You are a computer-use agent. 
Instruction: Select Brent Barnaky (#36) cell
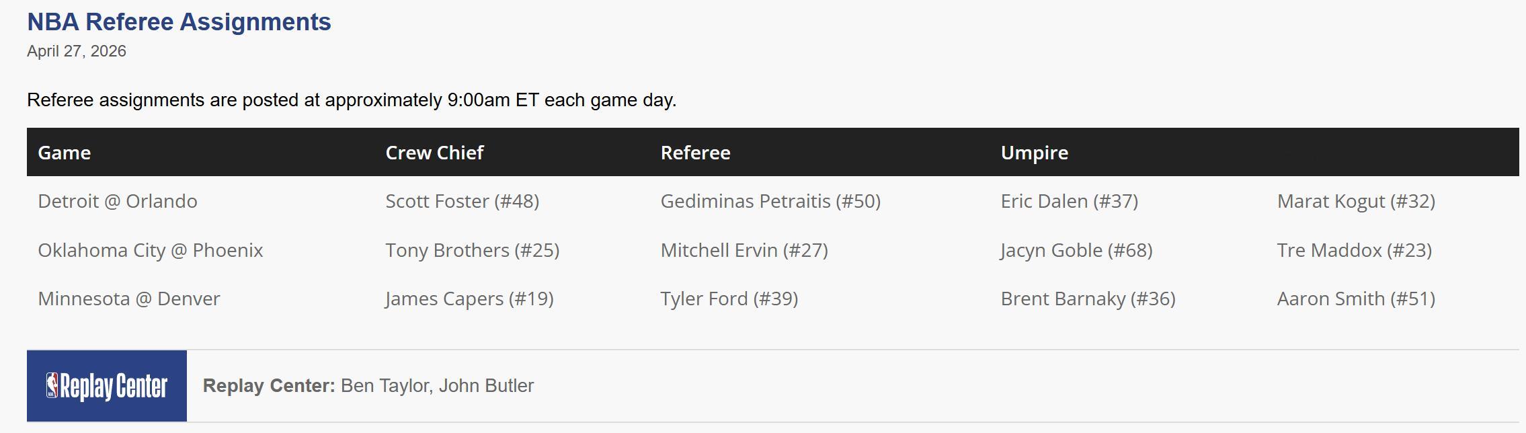1088,299
